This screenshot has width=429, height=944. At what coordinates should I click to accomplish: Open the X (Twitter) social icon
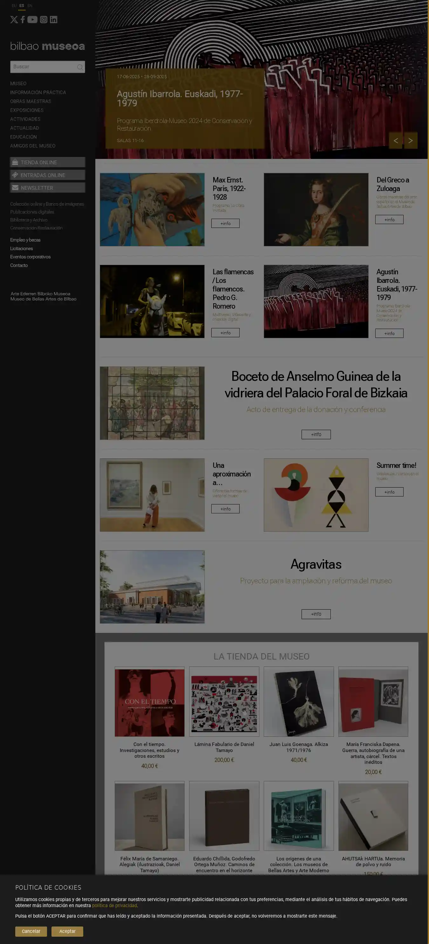point(14,20)
